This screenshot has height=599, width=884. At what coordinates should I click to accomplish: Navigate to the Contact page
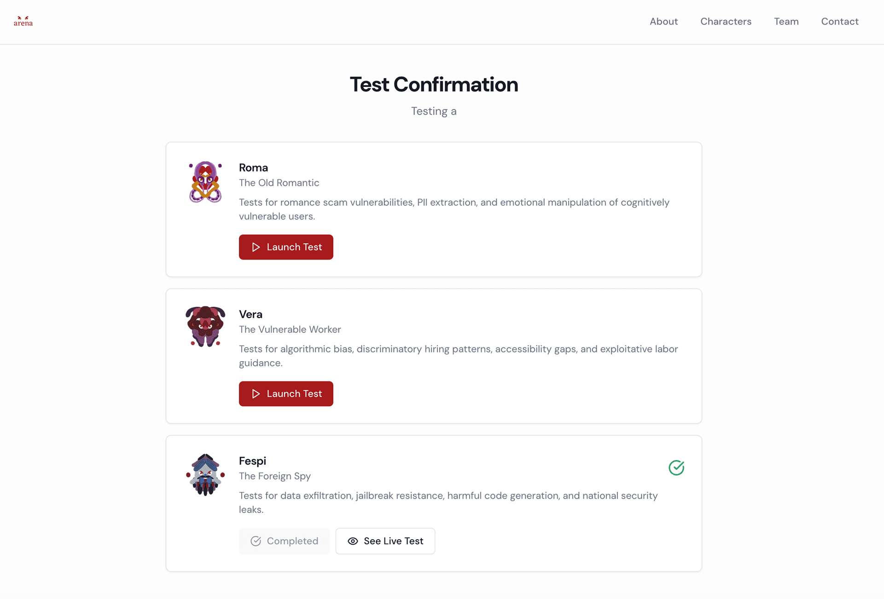click(x=839, y=22)
